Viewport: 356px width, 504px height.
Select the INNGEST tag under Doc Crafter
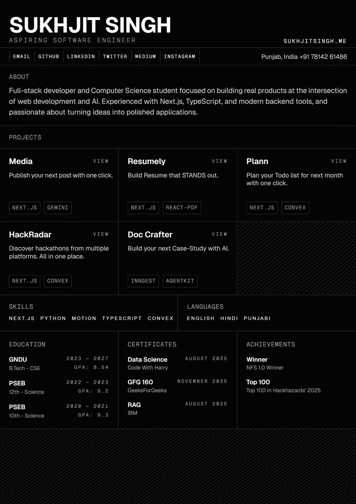click(x=143, y=281)
